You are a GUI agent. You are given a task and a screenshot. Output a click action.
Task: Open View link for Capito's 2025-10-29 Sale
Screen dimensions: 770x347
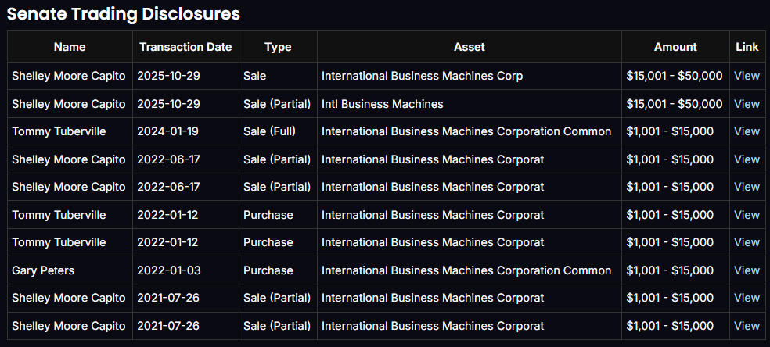tap(747, 76)
